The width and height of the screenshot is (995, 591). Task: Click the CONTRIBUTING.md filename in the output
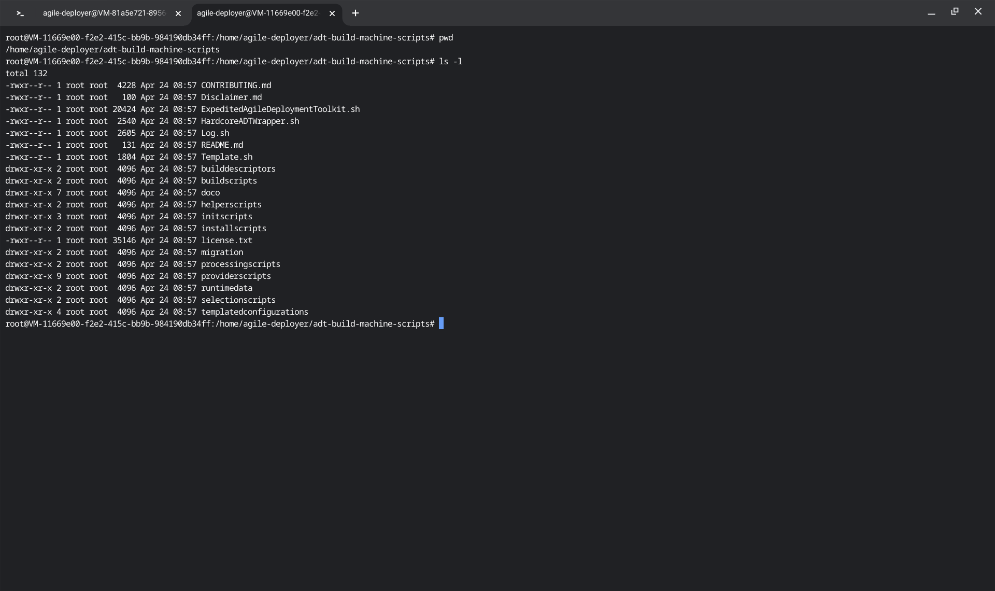click(x=236, y=86)
